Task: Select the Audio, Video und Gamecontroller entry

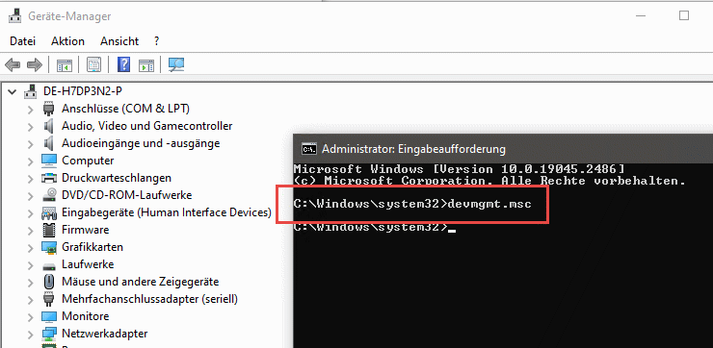Action: [x=146, y=126]
